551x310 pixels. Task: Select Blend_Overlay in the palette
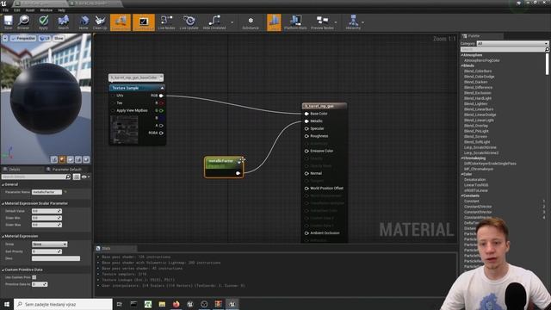coord(476,126)
